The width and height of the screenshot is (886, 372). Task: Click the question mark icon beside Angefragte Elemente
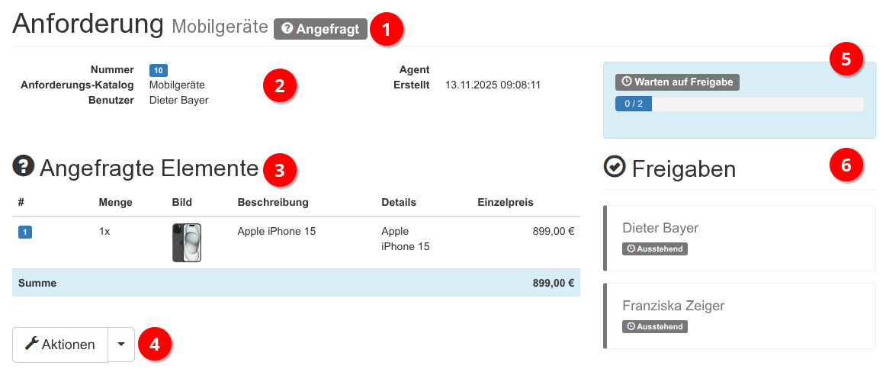(x=24, y=165)
